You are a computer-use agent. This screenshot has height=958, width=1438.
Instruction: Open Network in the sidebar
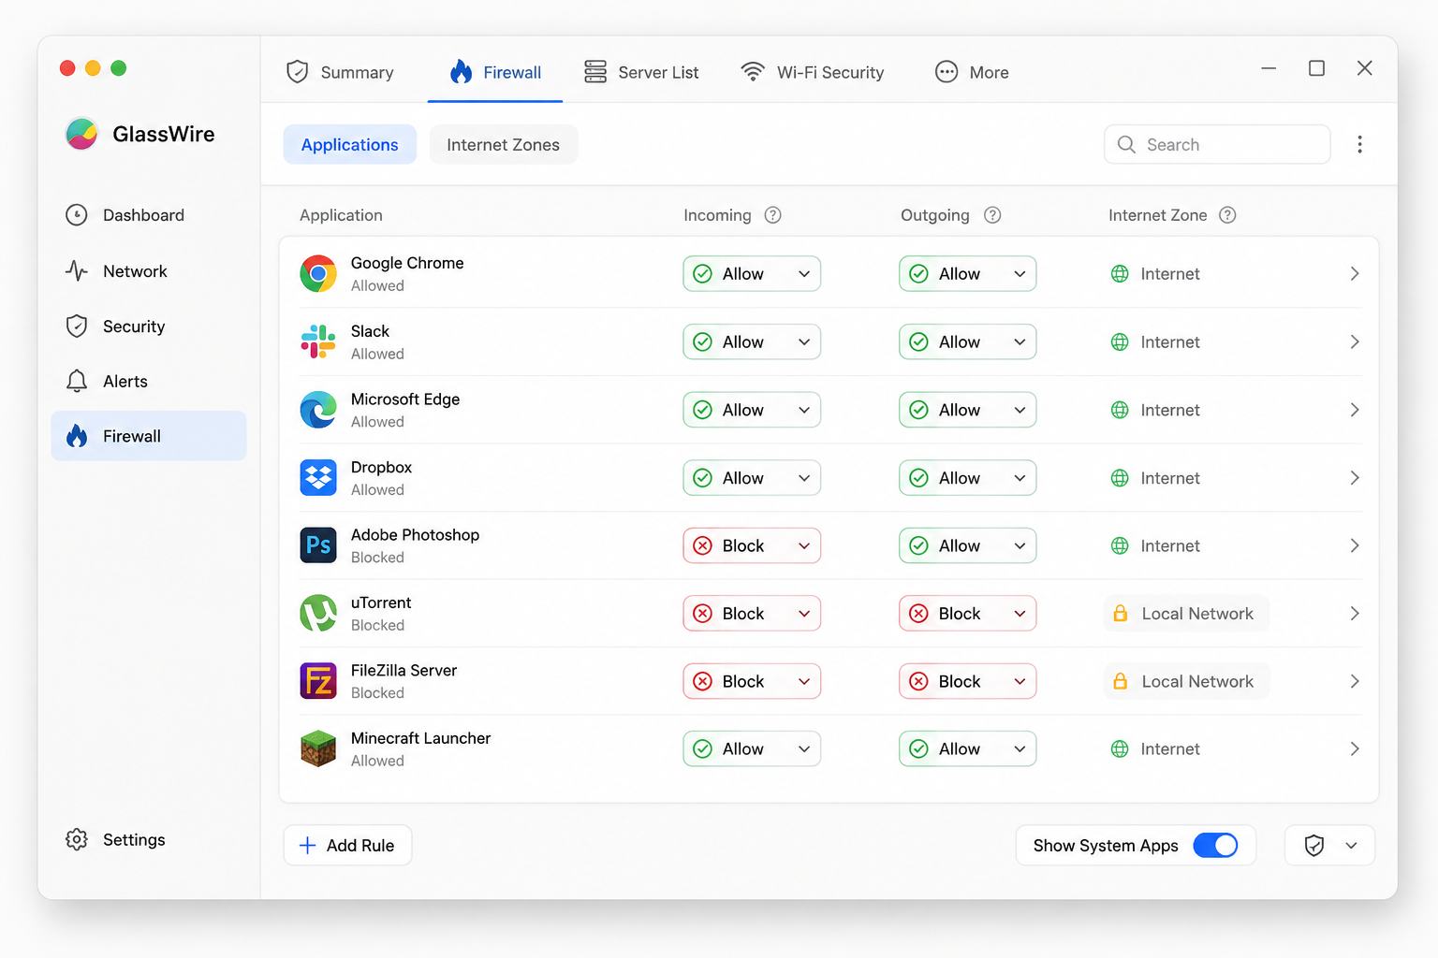click(149, 271)
